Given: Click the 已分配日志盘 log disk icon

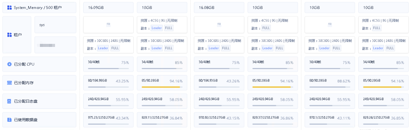Looking at the screenshot, I should [9, 101].
